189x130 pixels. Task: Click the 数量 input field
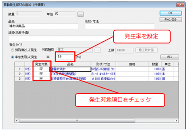pyautogui.click(x=29, y=14)
